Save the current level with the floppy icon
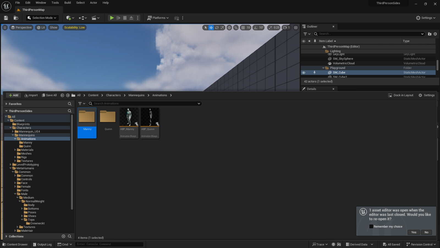 point(6,18)
